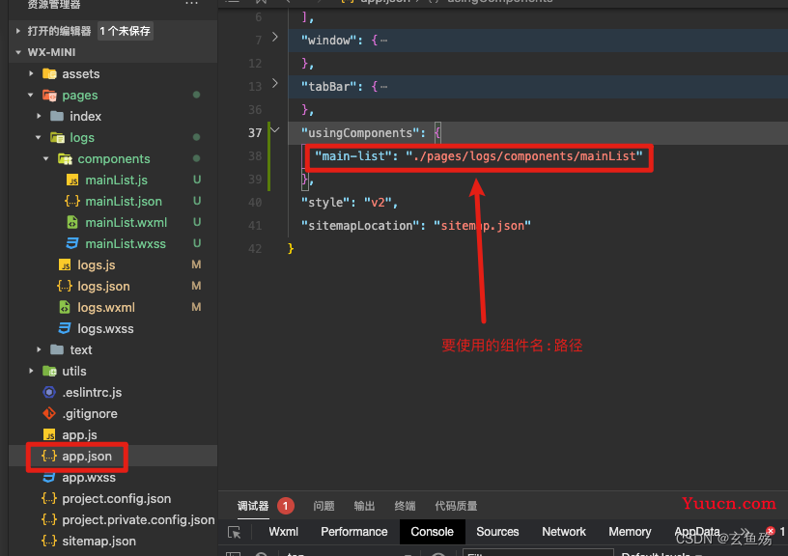Open the Sources devtools tab
Viewport: 788px width, 556px height.
point(497,532)
